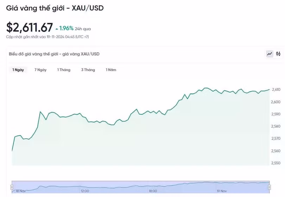Click the green up-arrow beside 1.96%
This screenshot has width=285, height=197.
(x=57, y=28)
